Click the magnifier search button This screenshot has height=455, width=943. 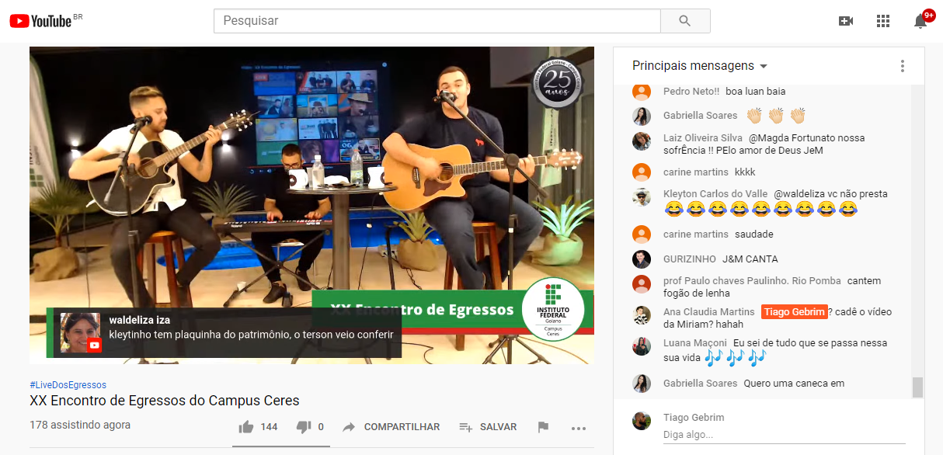click(x=685, y=21)
